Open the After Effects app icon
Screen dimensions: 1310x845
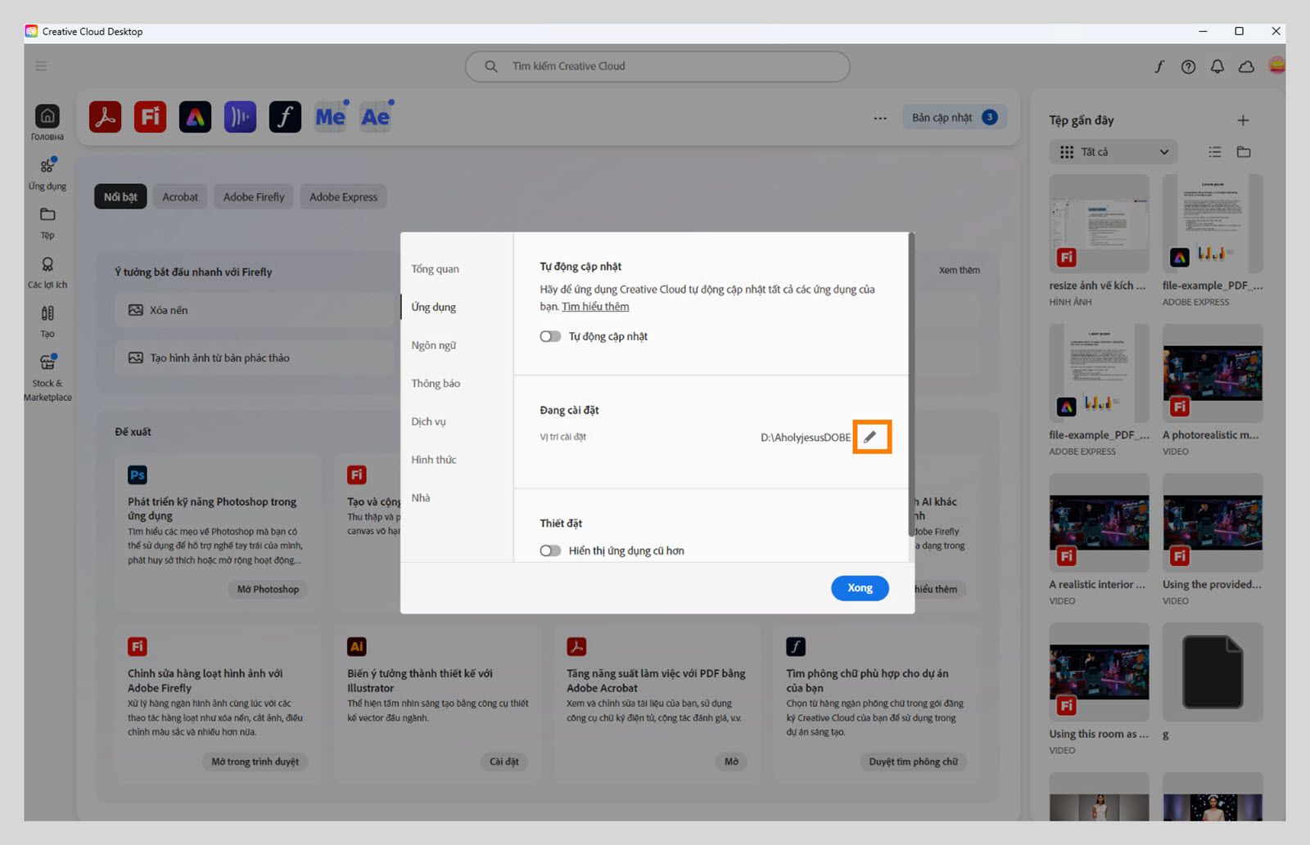(x=375, y=117)
